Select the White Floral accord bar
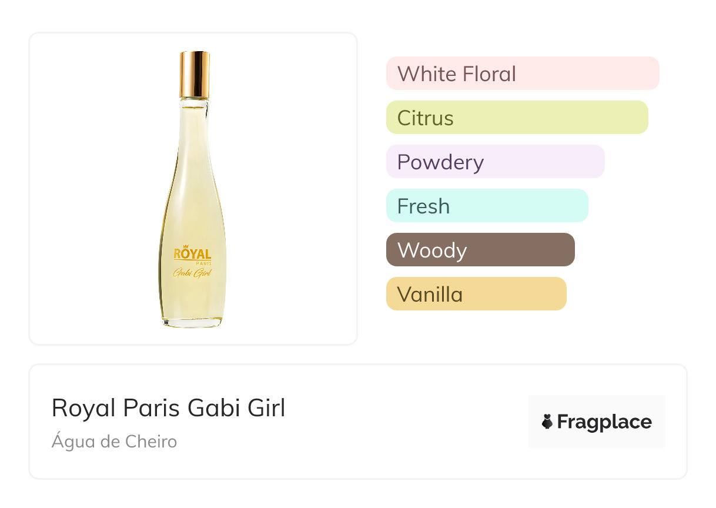This screenshot has width=716, height=508. coord(522,73)
